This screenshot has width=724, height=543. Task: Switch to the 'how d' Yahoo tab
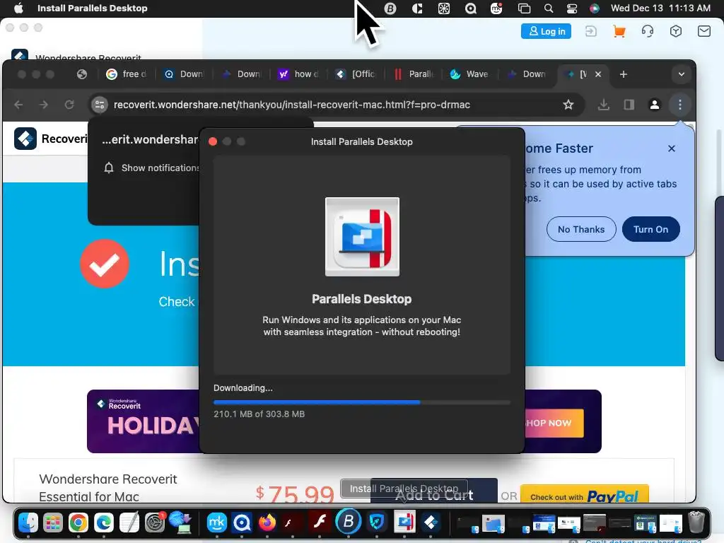[x=298, y=74]
